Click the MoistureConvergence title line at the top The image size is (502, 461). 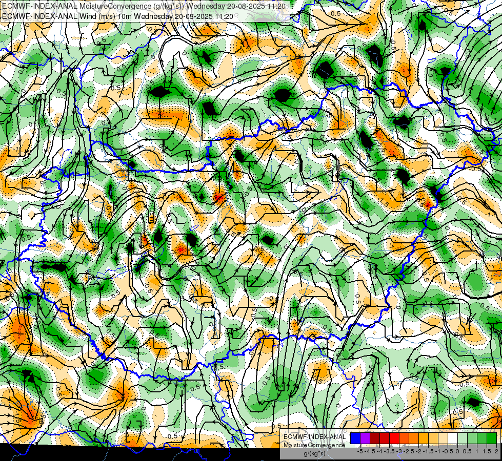[145, 6]
